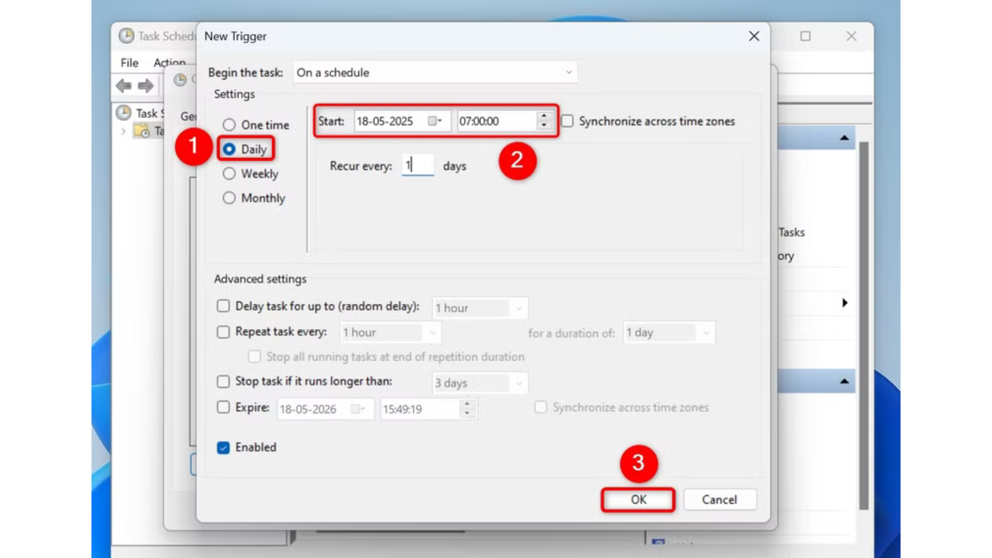
Task: Open the File menu
Action: 129,63
